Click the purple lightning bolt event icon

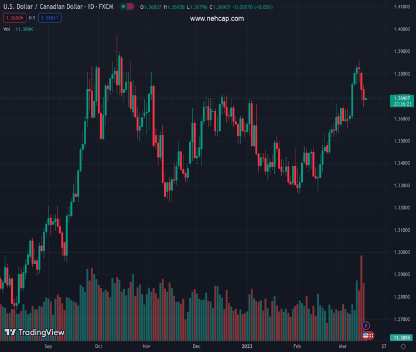pyautogui.click(x=366, y=326)
